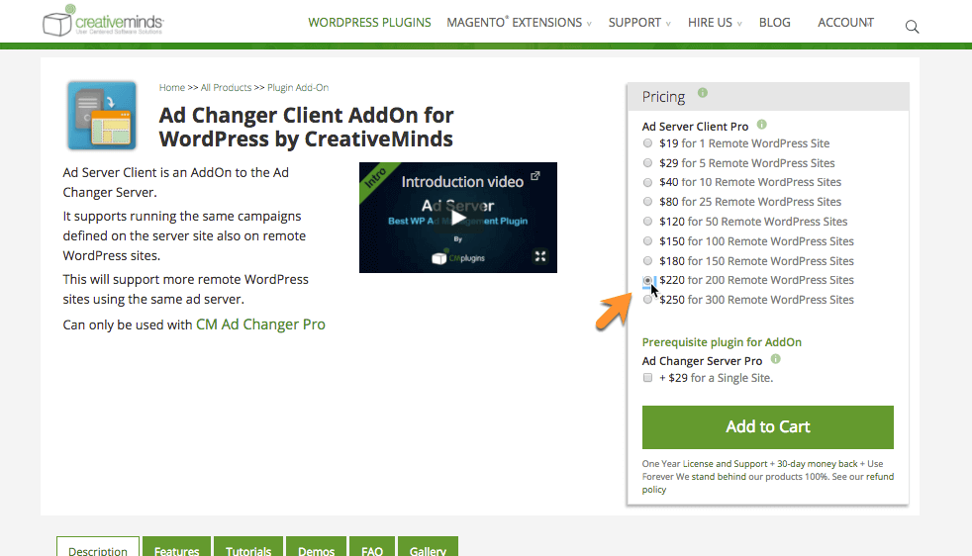Click info icon beside Ad Changer Server Pro
972x556 pixels.
(x=775, y=358)
